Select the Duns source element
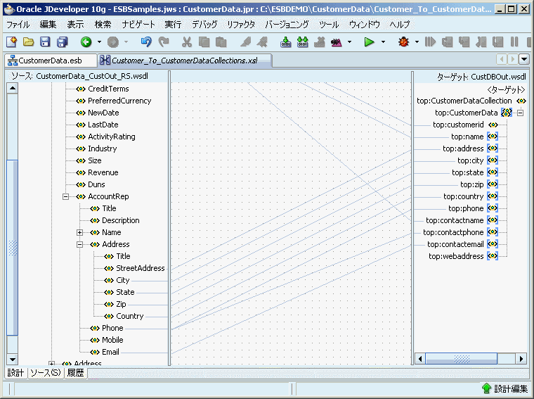The image size is (534, 399). [96, 184]
